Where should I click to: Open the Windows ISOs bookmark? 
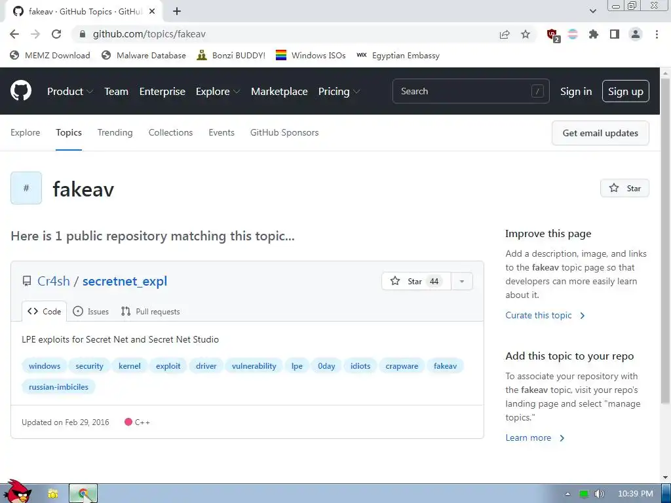pyautogui.click(x=311, y=55)
